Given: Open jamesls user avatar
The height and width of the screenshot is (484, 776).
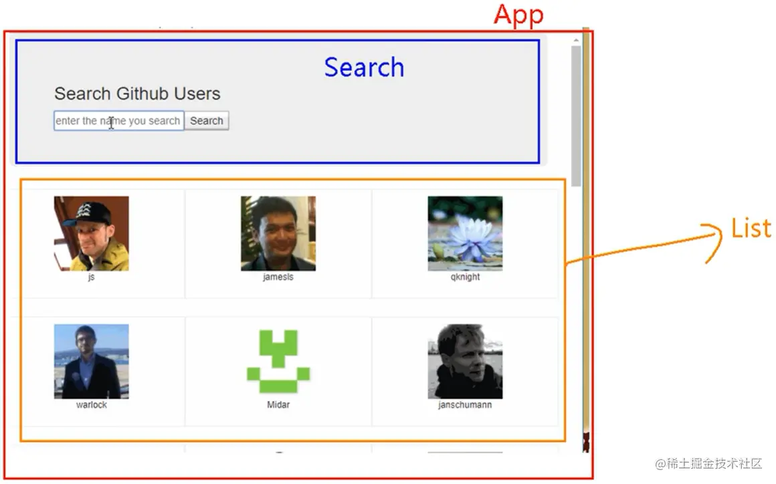Looking at the screenshot, I should pos(278,233).
